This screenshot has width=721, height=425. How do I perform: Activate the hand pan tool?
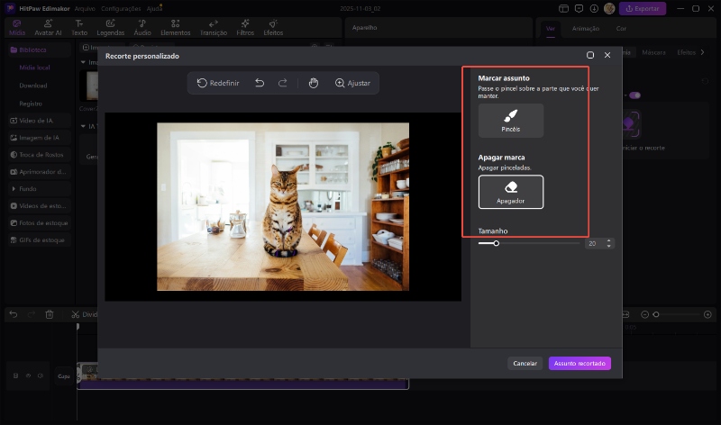coord(314,83)
